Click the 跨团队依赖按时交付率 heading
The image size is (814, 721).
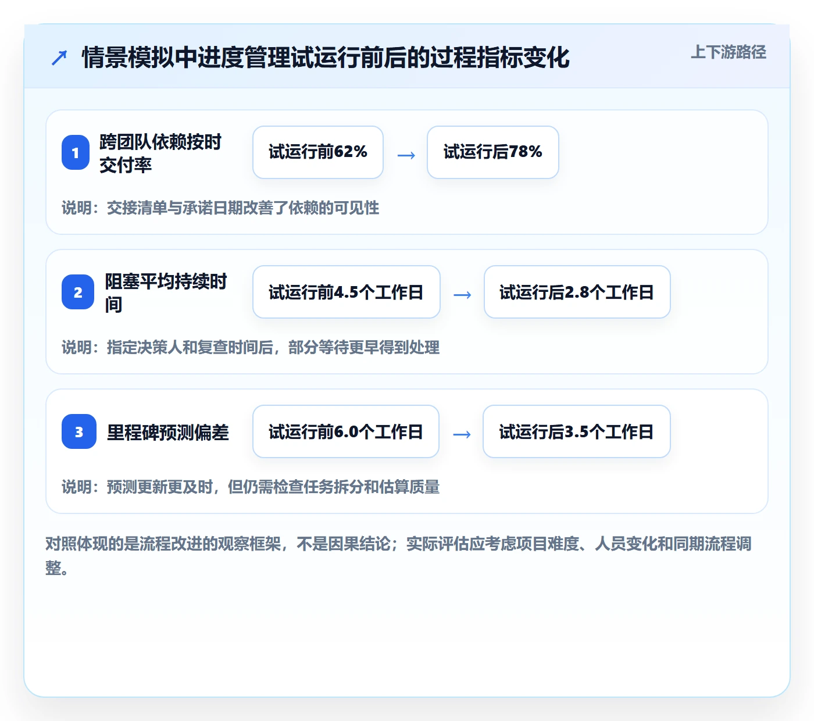coord(160,153)
